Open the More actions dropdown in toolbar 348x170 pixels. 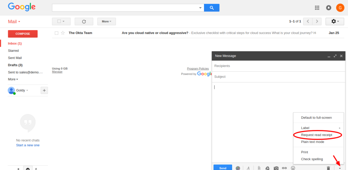point(106,22)
